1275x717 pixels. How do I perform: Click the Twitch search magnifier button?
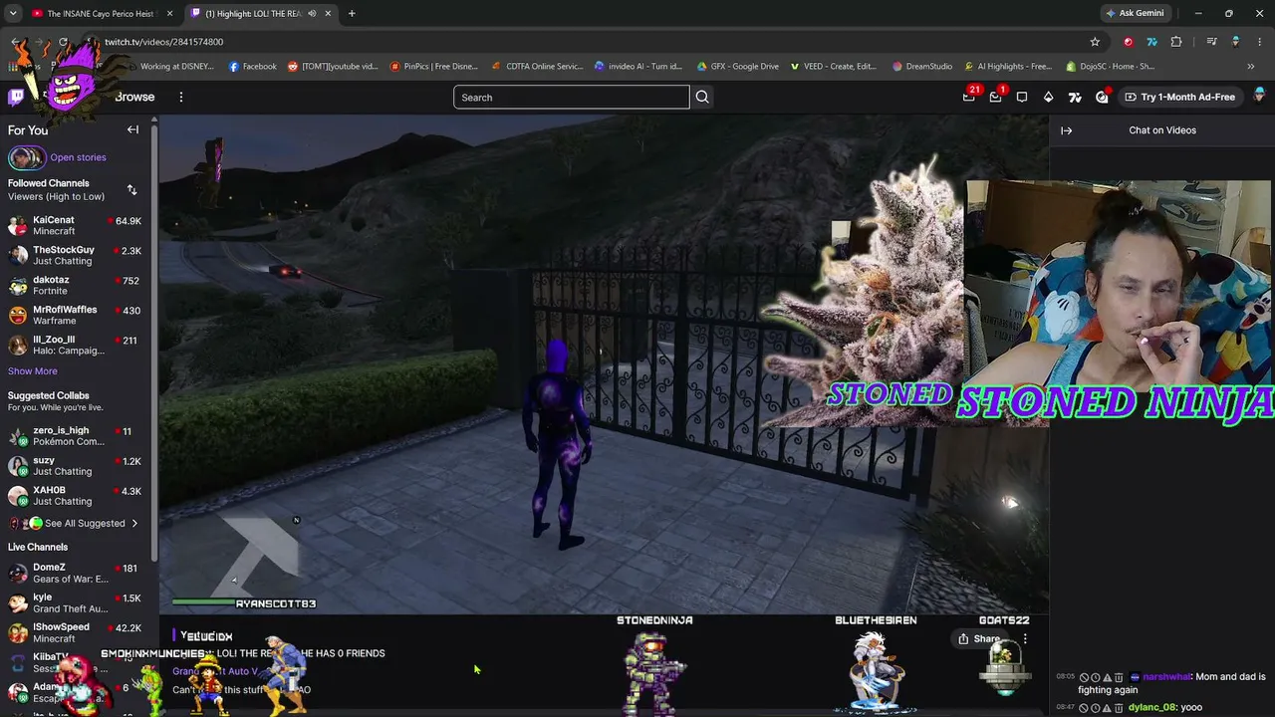pos(702,97)
